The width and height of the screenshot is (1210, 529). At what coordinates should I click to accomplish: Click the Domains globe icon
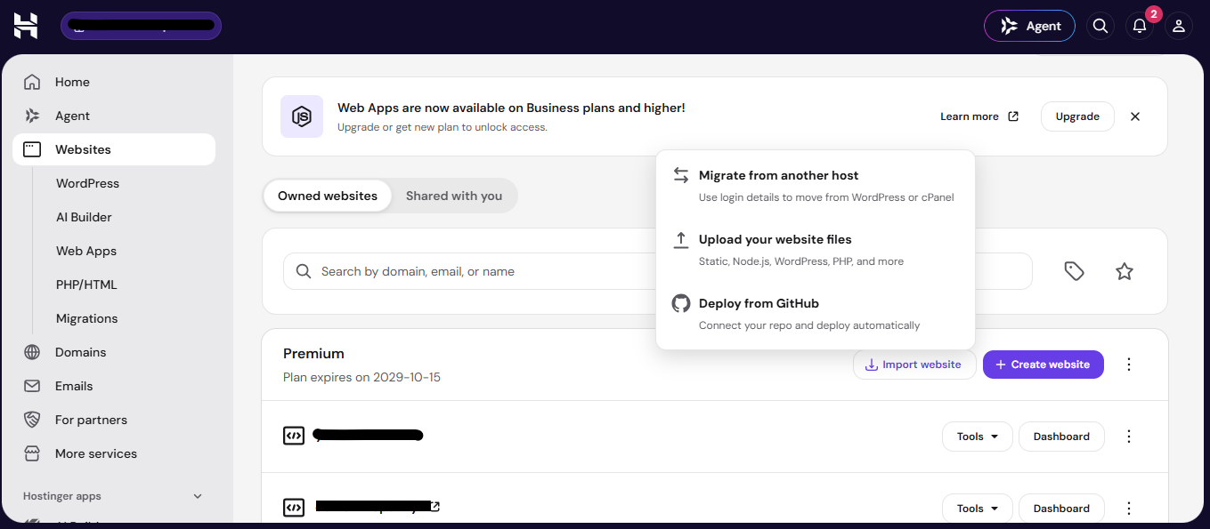click(x=32, y=352)
